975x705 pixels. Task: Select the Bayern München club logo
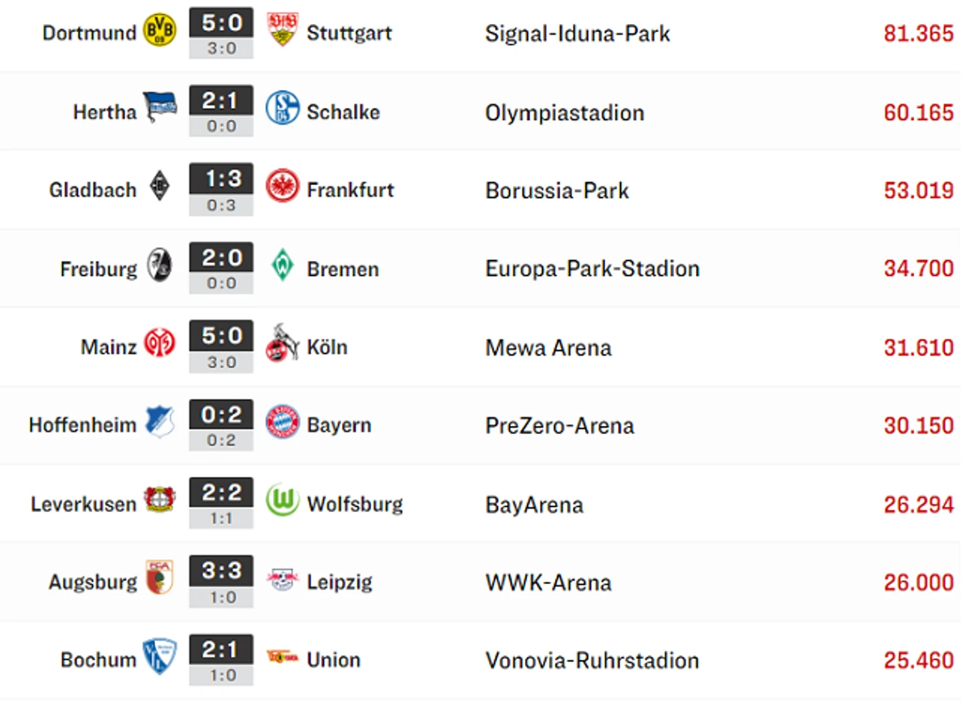pos(282,422)
